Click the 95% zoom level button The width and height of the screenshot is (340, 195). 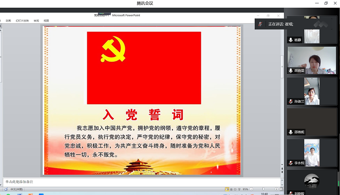point(246,189)
